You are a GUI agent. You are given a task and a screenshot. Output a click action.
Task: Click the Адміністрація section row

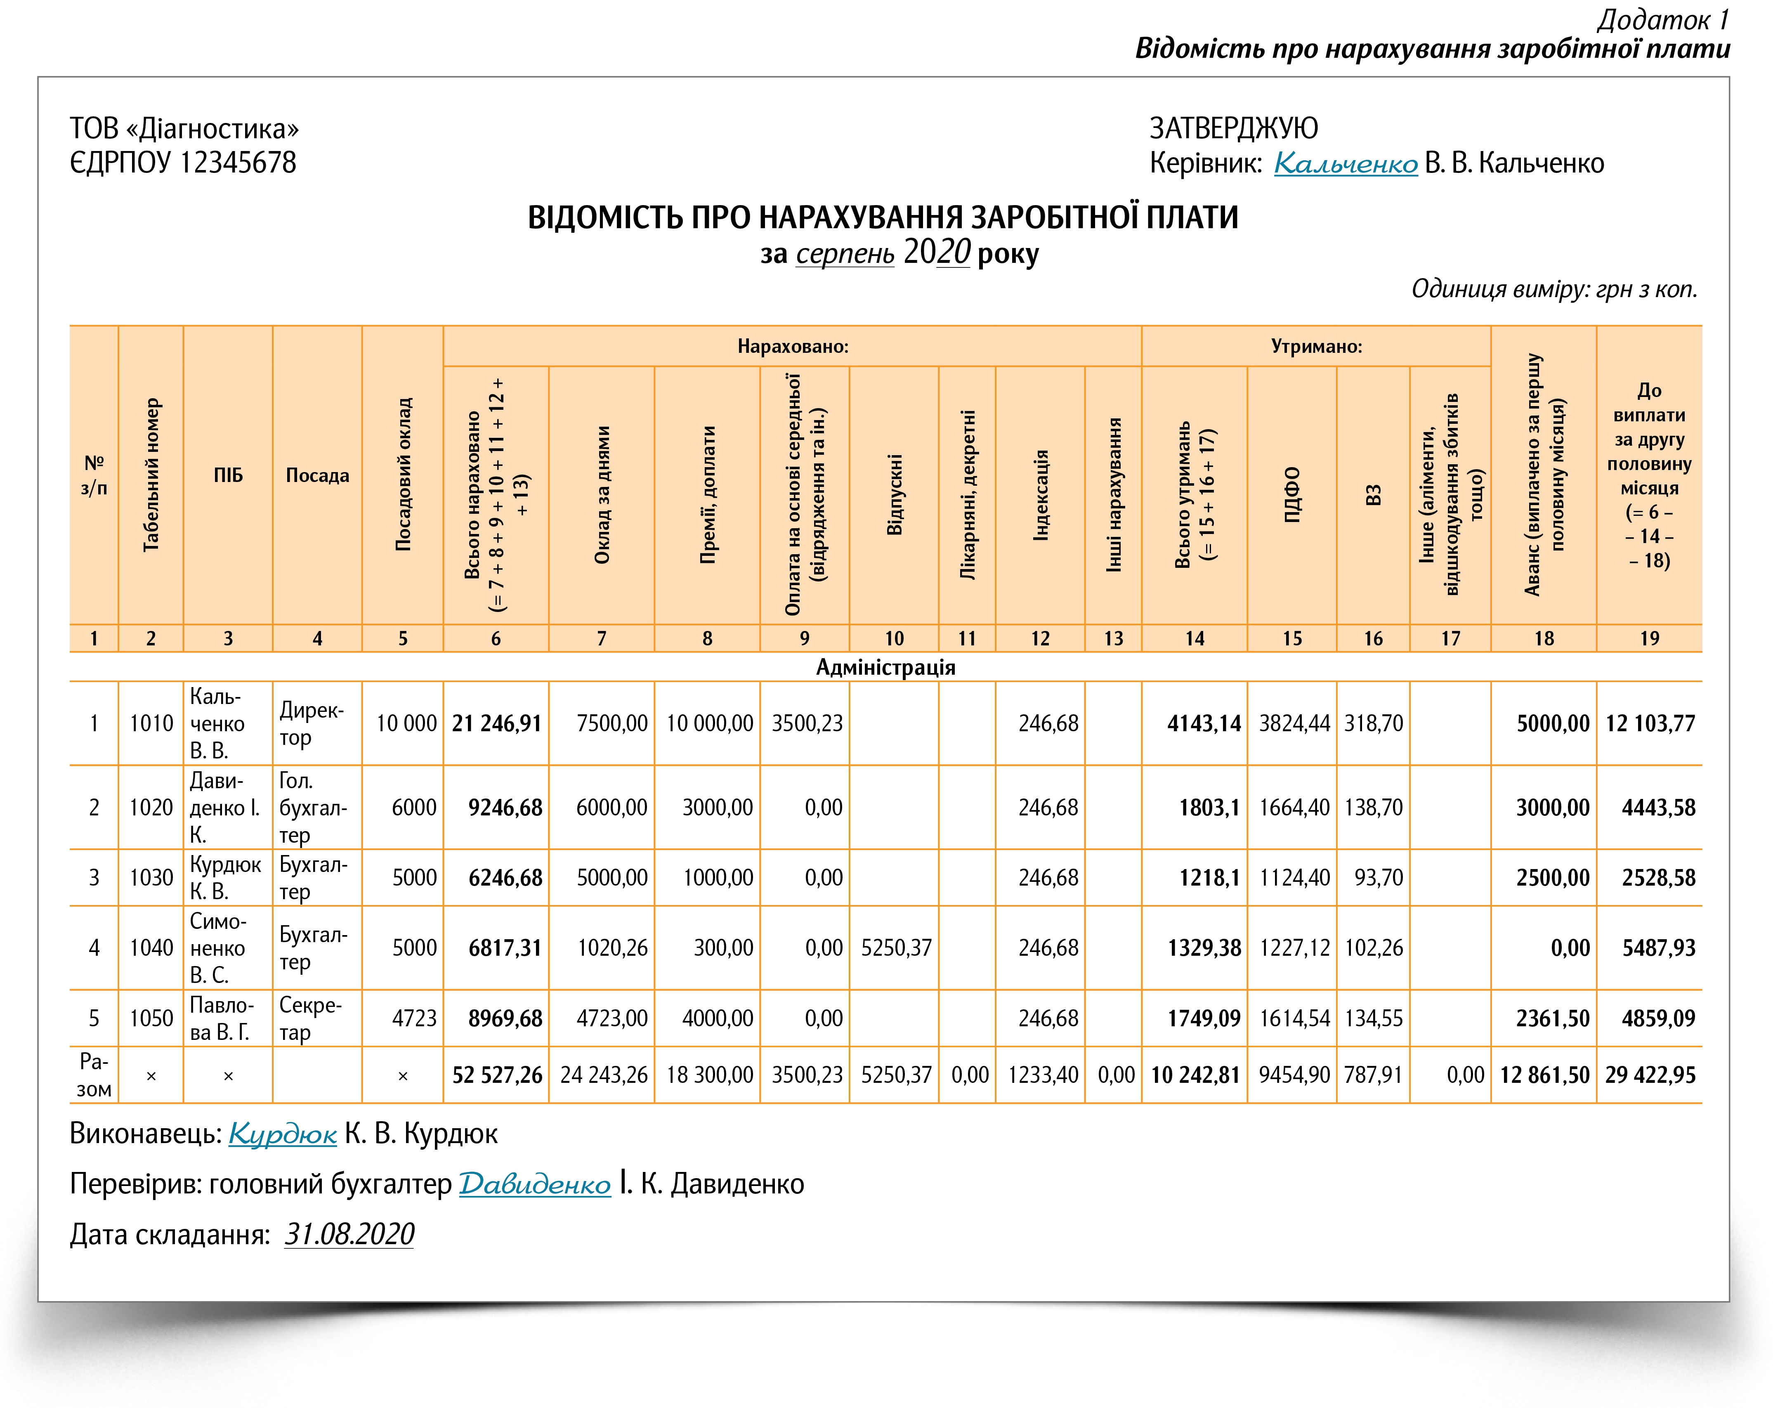[x=886, y=667]
